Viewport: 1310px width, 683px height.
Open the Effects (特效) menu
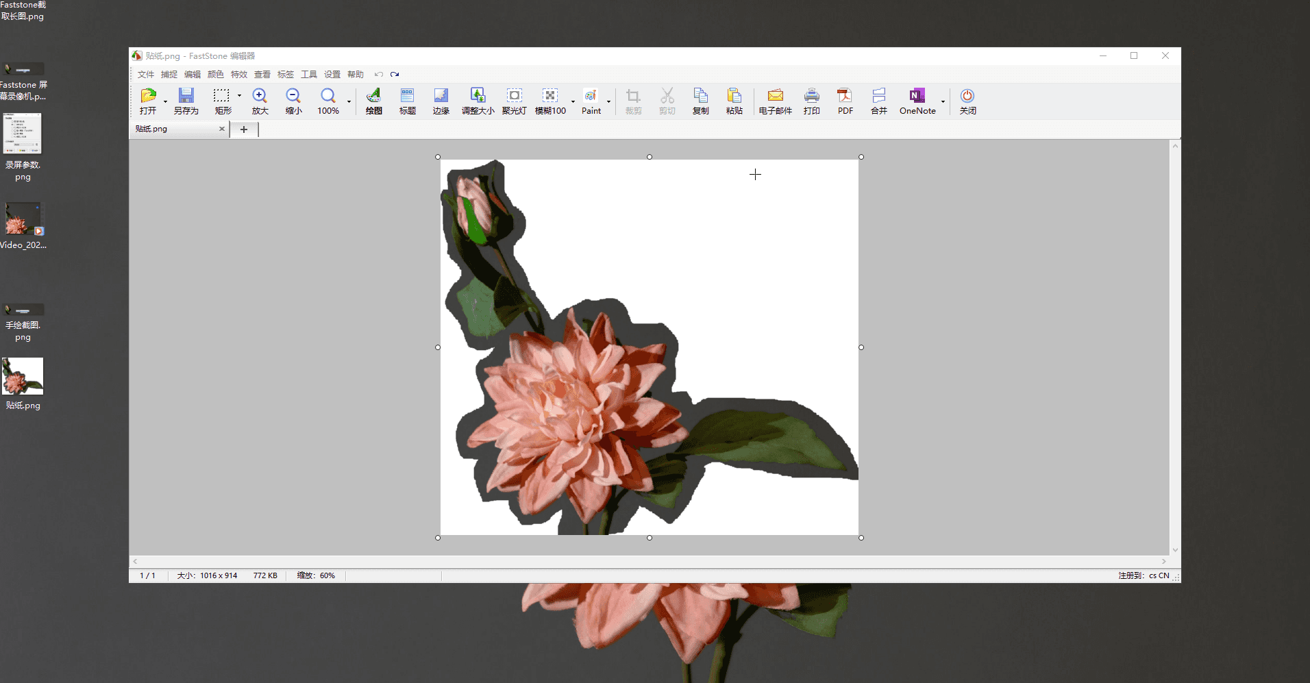click(238, 75)
